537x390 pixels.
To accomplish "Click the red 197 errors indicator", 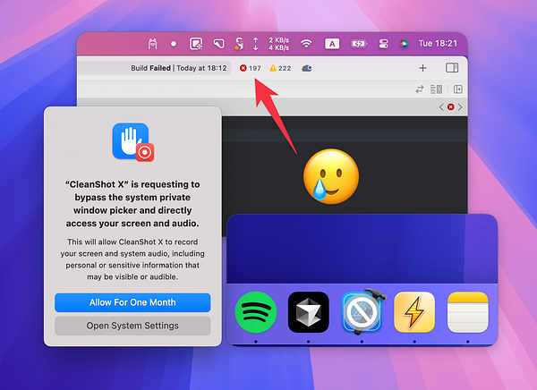I will pyautogui.click(x=250, y=68).
